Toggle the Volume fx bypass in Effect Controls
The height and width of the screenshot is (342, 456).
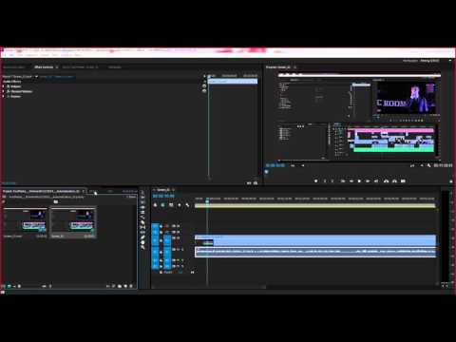(x=9, y=86)
